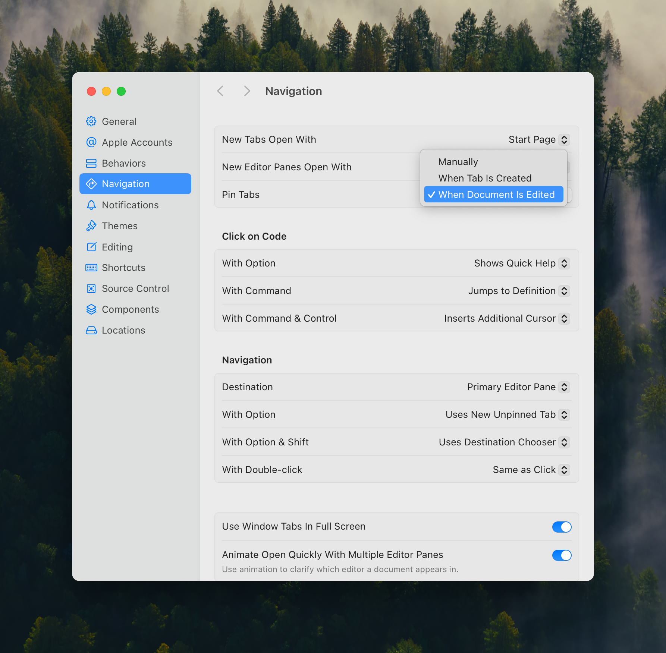Open Same as Click dropdown
The height and width of the screenshot is (653, 666).
(x=531, y=470)
